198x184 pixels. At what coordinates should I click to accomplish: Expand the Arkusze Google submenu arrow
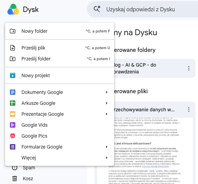click(x=107, y=103)
